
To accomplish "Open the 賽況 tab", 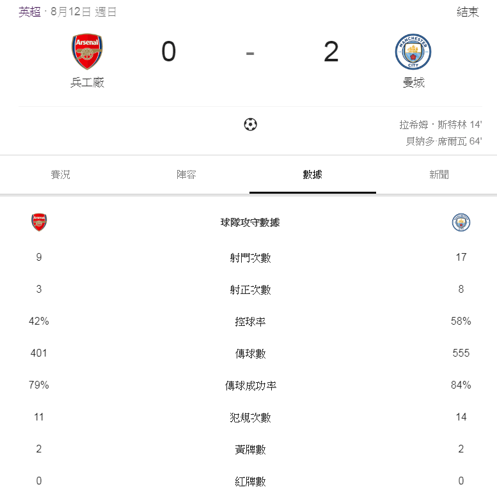I will pyautogui.click(x=61, y=174).
